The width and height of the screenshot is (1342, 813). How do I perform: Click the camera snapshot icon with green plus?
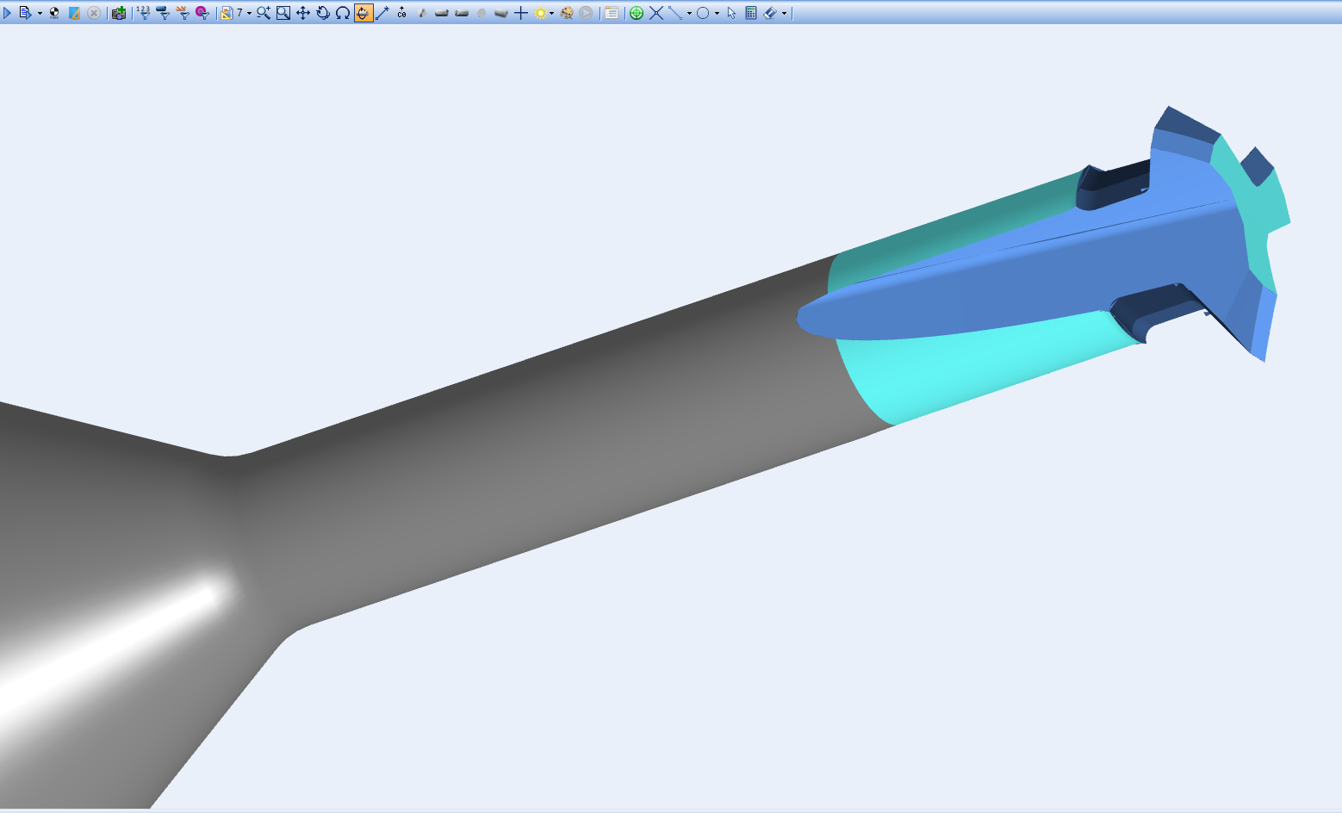(x=119, y=13)
